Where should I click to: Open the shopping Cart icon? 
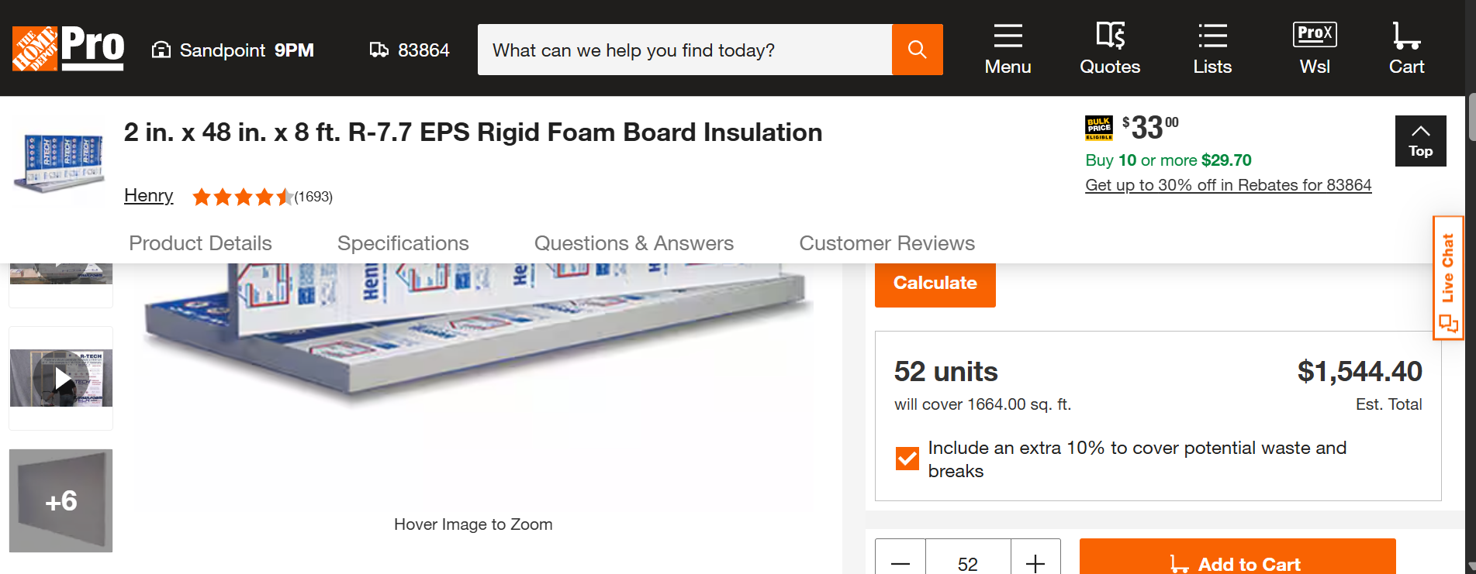1406,50
